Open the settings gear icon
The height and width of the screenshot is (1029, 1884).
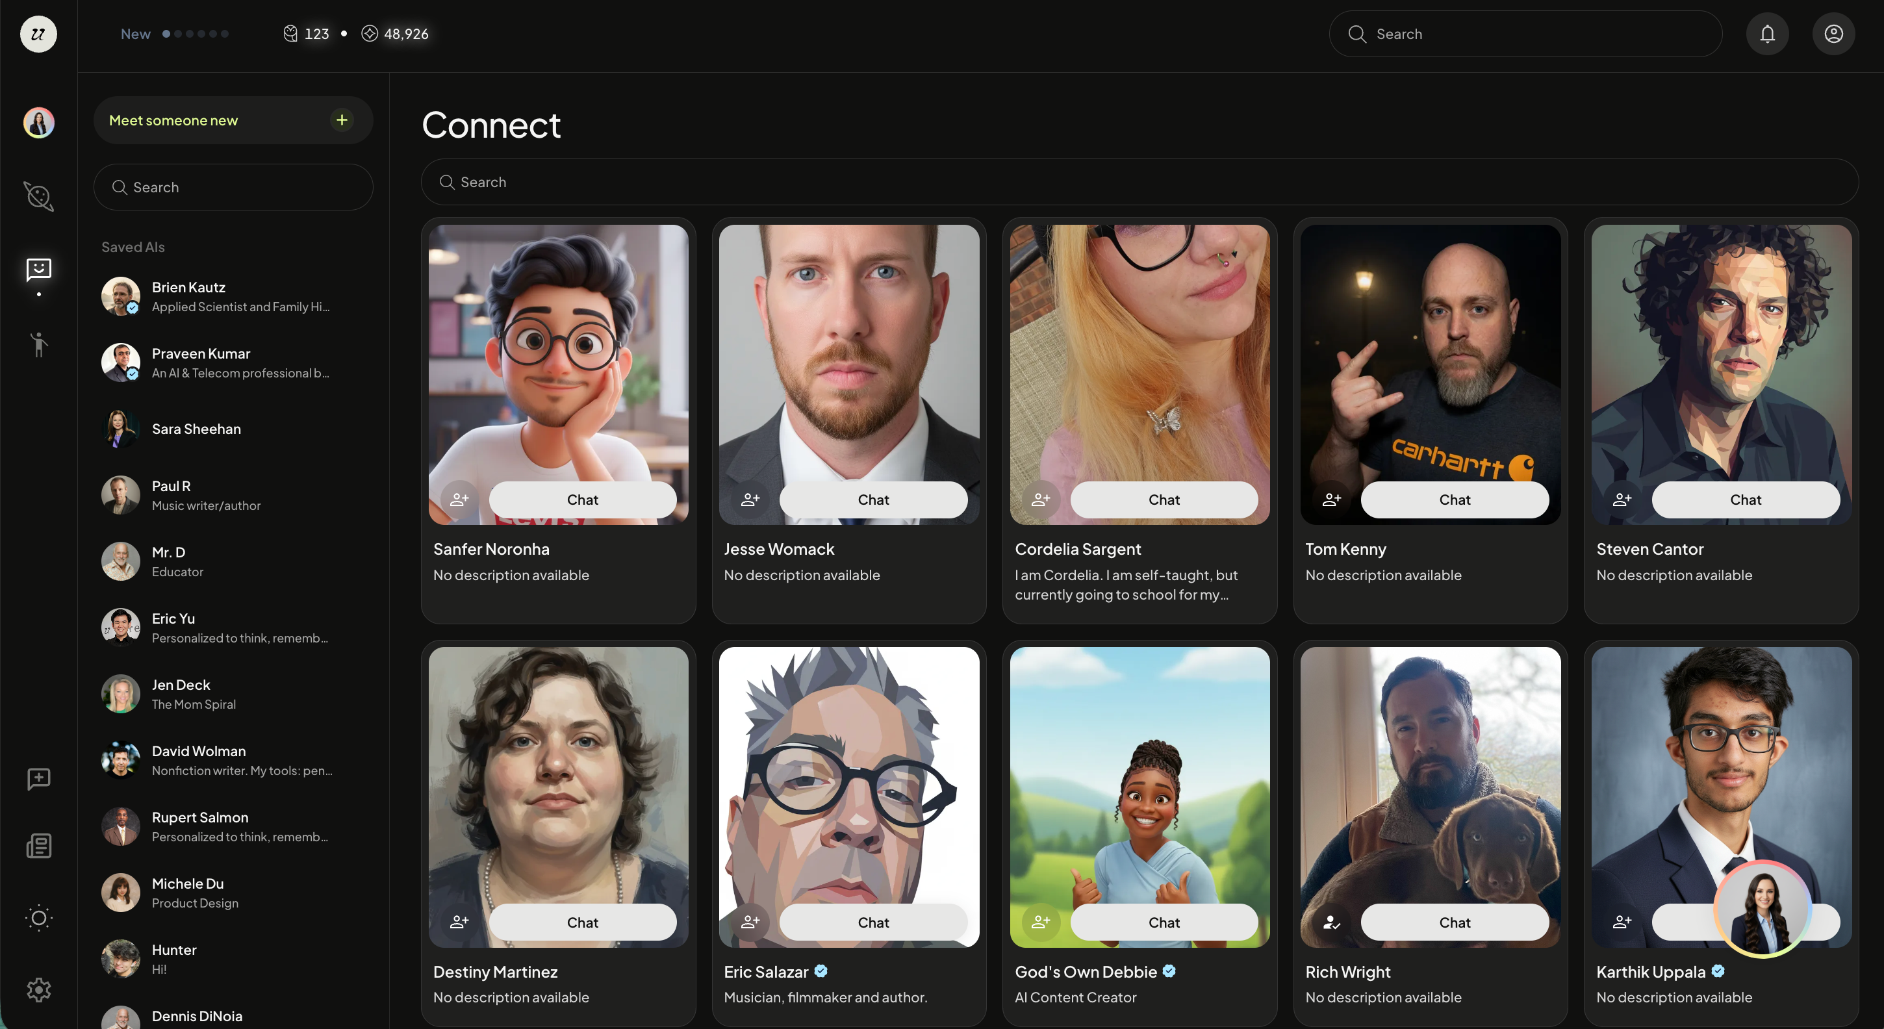(x=39, y=990)
